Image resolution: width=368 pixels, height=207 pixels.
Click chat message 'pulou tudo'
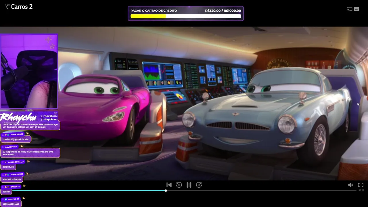(x=8, y=166)
